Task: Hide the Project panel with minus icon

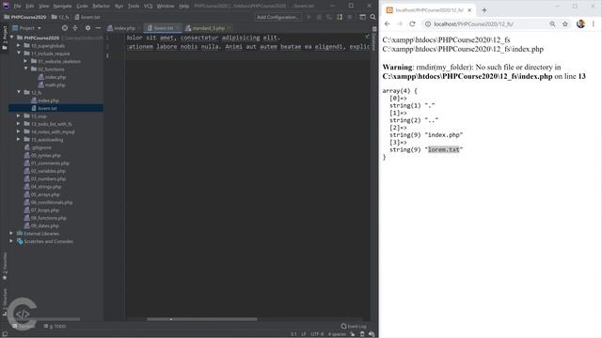Action: [x=98, y=28]
